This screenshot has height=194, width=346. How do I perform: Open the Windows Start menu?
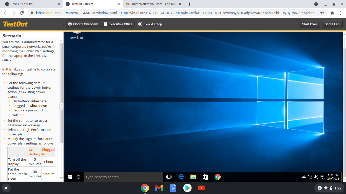(x=70, y=177)
